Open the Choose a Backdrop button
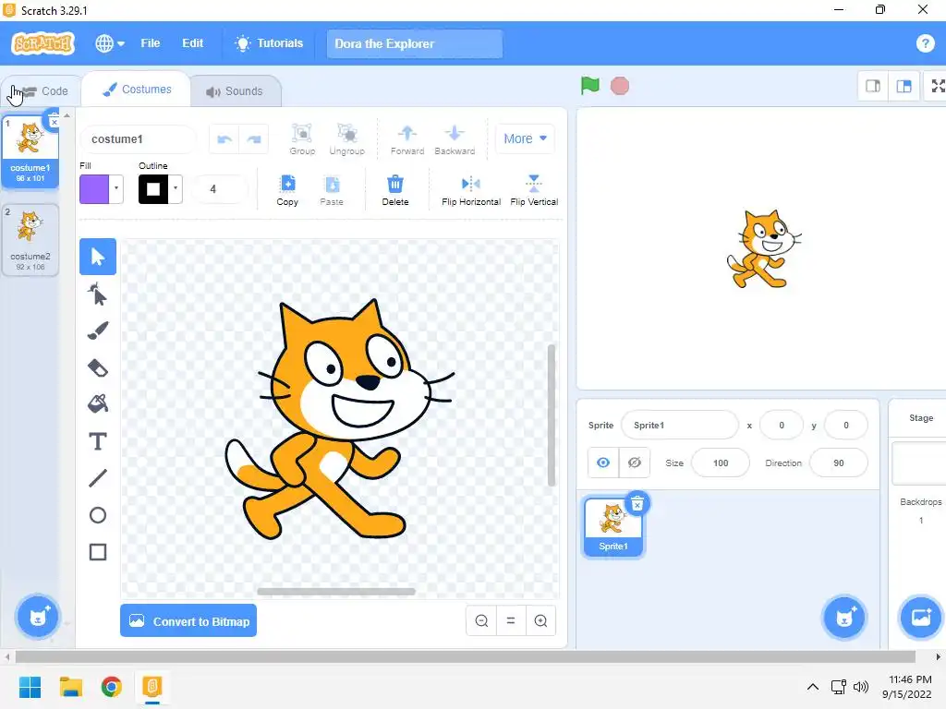 (x=921, y=617)
